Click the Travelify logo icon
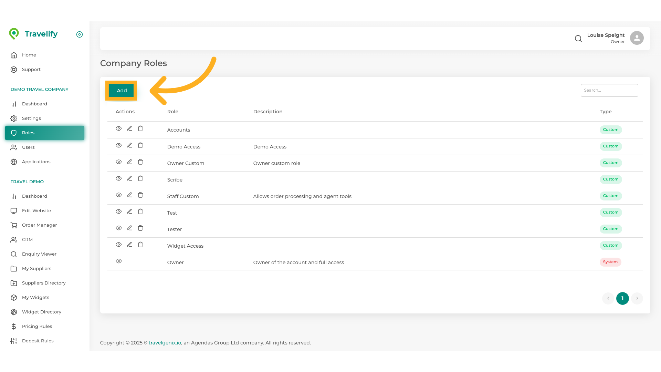The image size is (661, 372). (14, 34)
